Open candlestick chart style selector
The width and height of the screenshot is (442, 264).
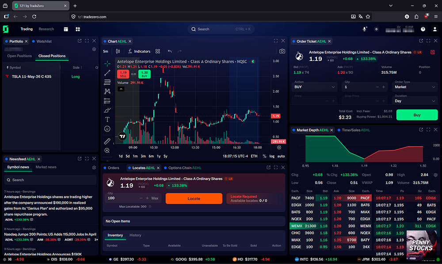point(118,51)
